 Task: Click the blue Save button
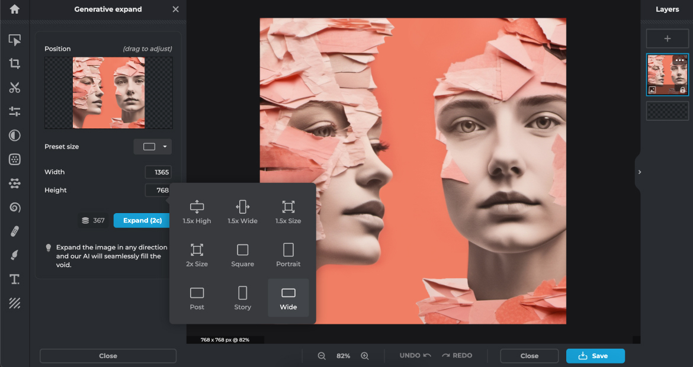[595, 356]
